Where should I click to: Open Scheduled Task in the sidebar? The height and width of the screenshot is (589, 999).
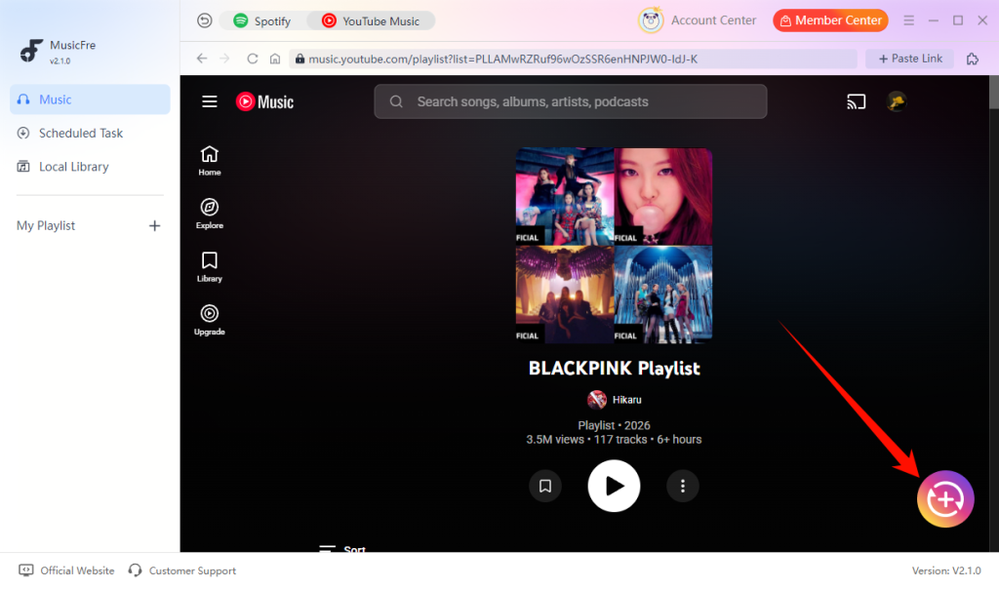tap(90, 133)
